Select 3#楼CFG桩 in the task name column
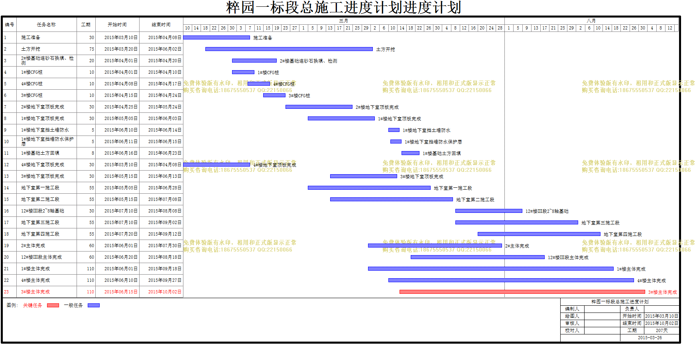695x344 pixels. [x=32, y=95]
